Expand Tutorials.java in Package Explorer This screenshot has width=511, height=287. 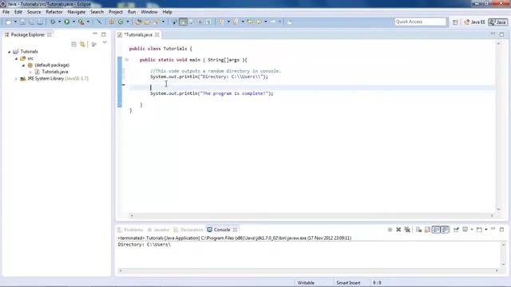click(30, 72)
